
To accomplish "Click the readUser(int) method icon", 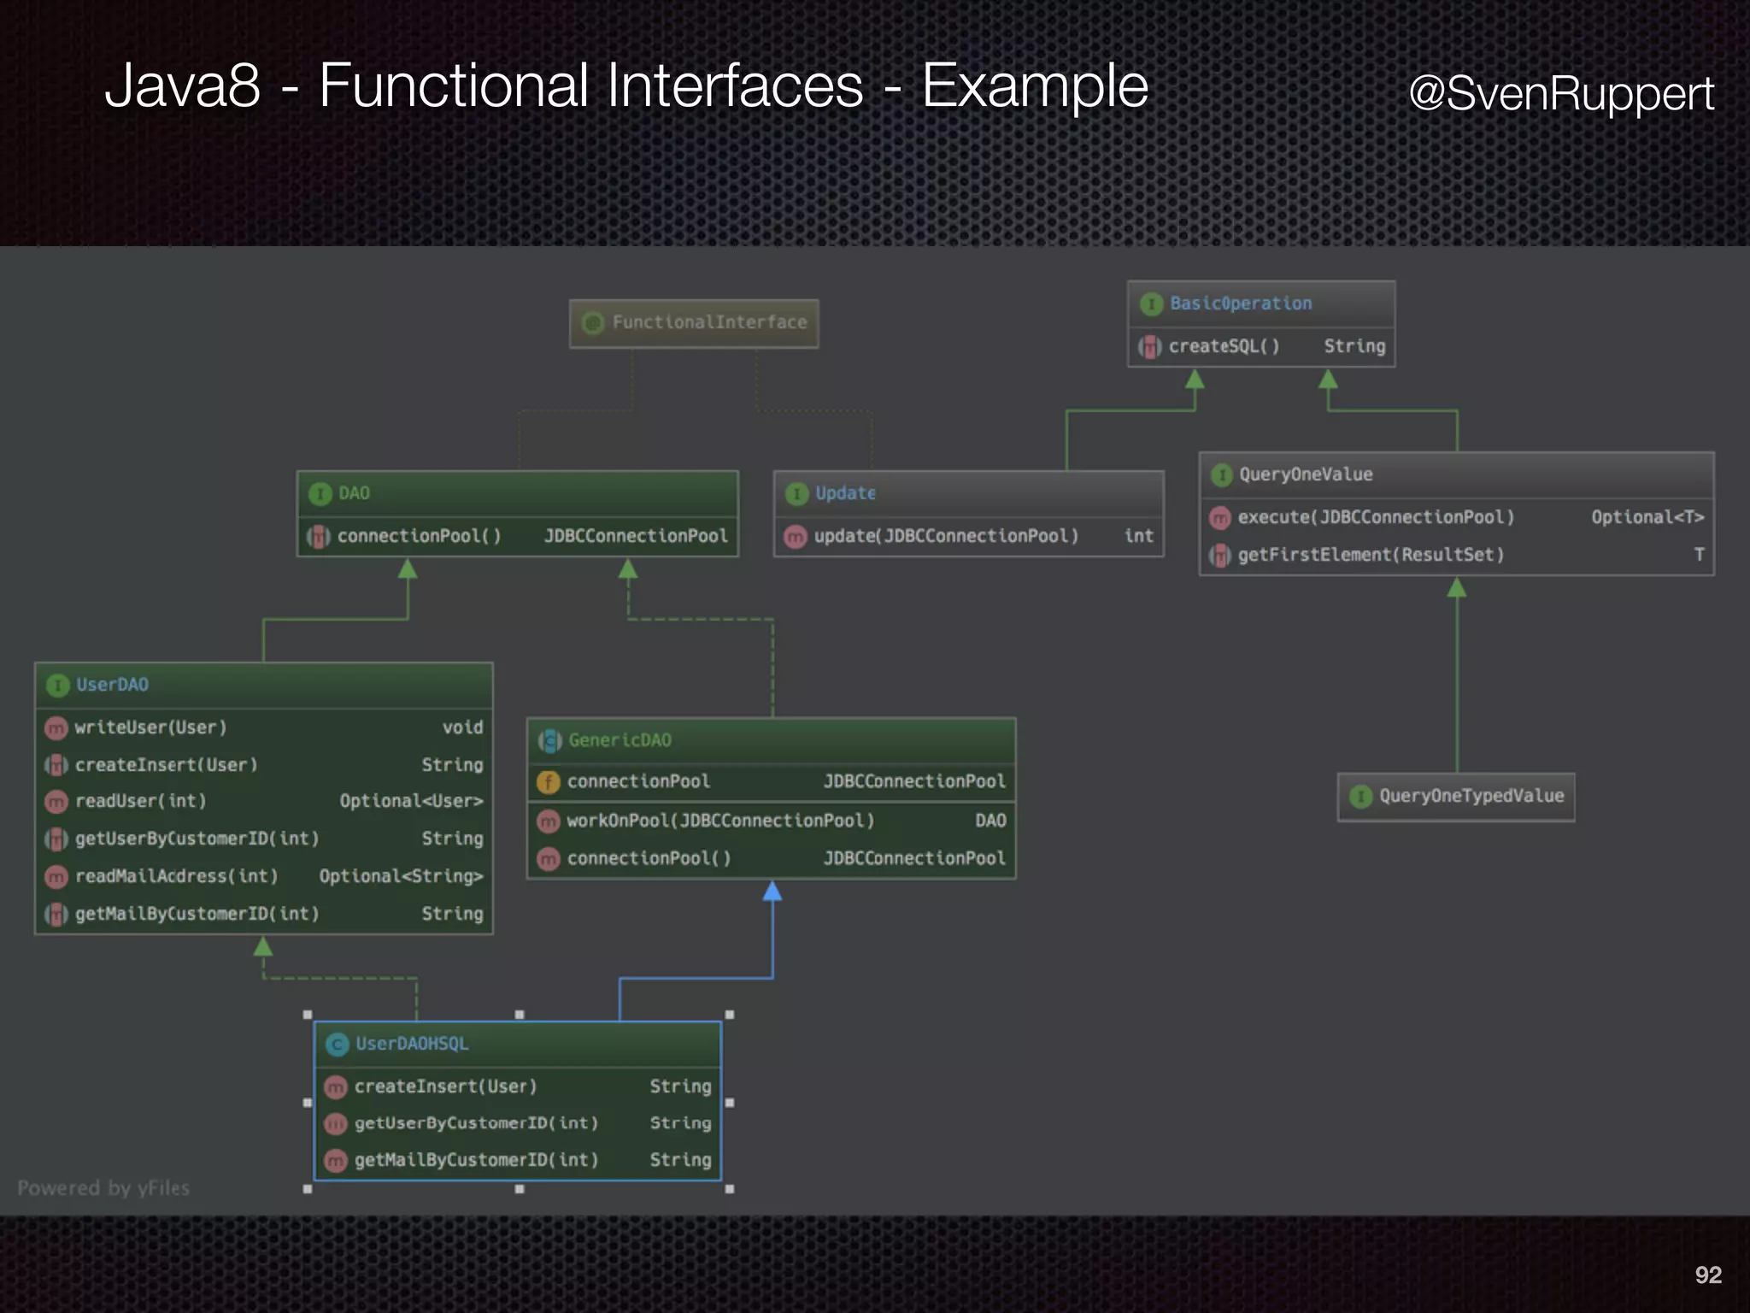I will coord(56,802).
